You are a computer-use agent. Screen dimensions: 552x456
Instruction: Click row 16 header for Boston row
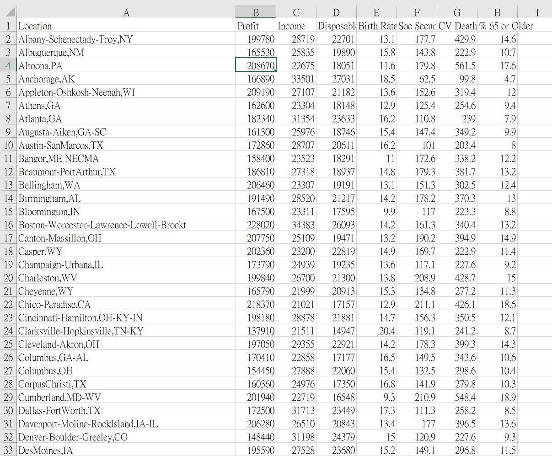[x=8, y=225]
